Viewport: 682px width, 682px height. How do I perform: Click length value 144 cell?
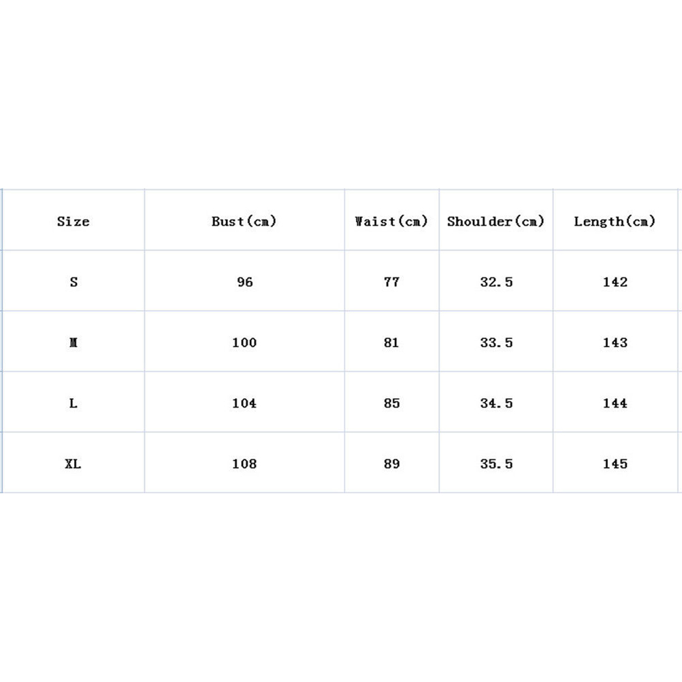[x=615, y=403]
